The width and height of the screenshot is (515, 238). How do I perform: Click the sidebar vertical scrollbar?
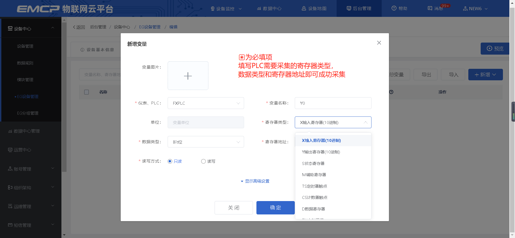64,96
